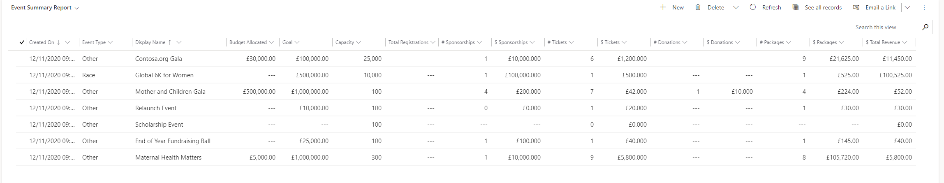Click the New plus icon

click(663, 7)
